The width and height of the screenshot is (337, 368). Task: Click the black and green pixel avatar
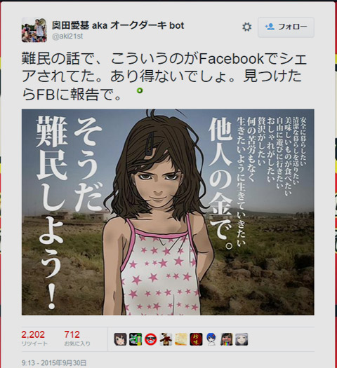136,339
